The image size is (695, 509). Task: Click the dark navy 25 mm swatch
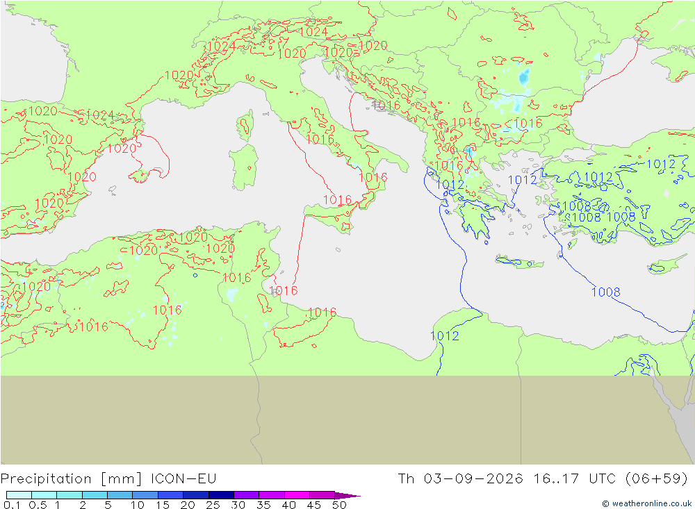[x=221, y=495]
